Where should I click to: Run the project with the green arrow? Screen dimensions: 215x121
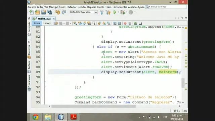[x=115, y=12]
